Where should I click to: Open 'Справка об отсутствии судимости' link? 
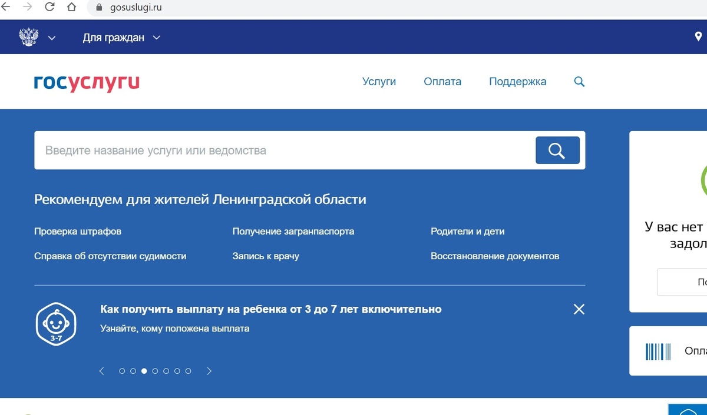pos(110,256)
